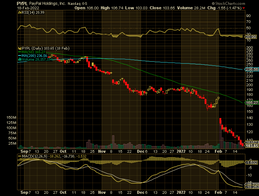Click the 20.99 RSI value tag on axis

point(251,37)
